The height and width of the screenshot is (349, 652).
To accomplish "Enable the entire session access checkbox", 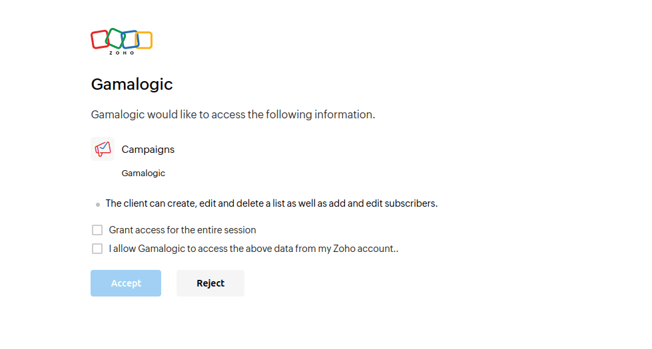I will coord(97,230).
